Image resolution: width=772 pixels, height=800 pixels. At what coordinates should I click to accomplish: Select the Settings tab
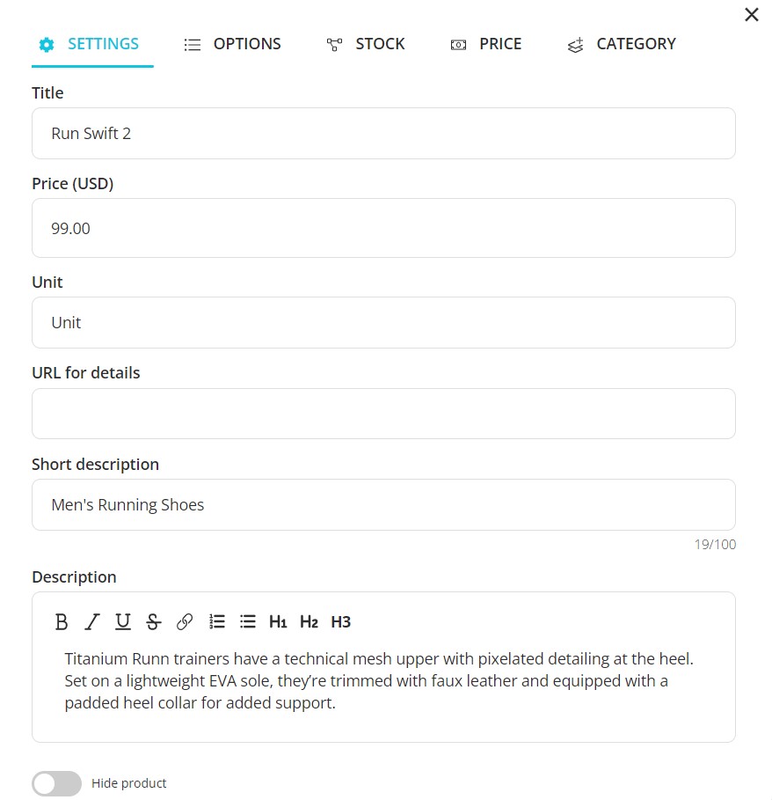coord(90,44)
